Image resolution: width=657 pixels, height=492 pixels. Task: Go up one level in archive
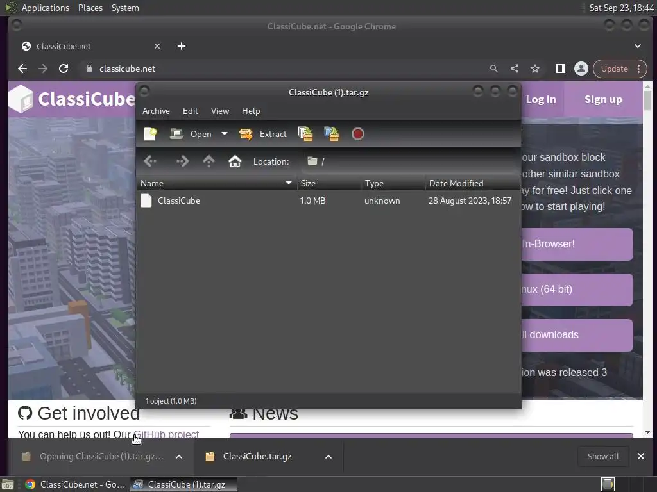[209, 161]
